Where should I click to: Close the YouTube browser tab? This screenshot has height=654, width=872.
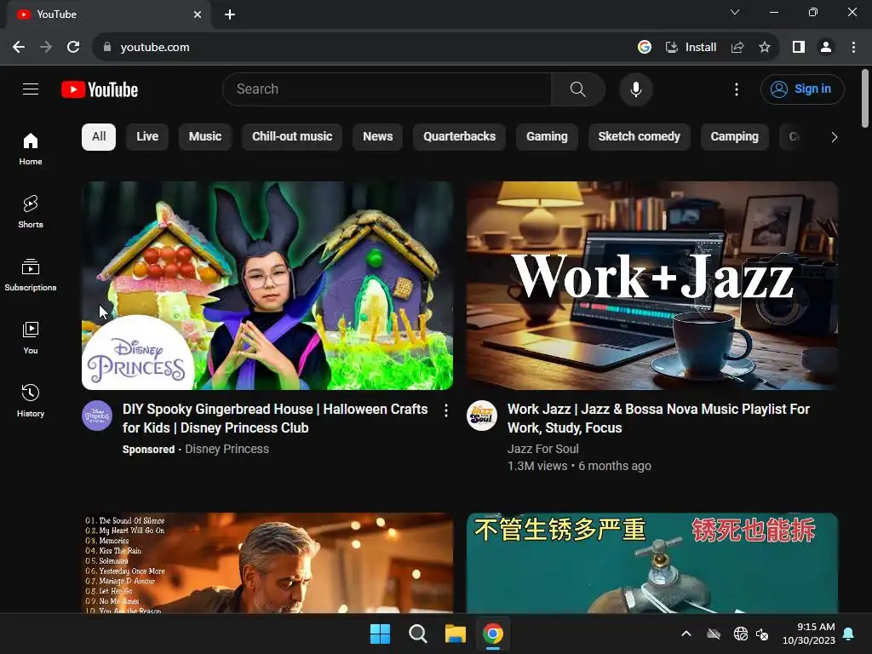[198, 14]
